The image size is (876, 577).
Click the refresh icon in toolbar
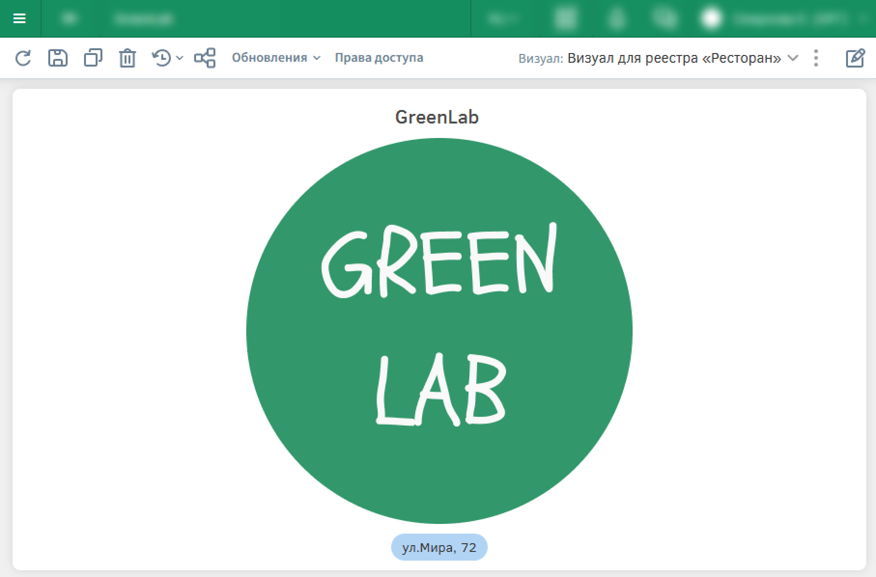[23, 58]
